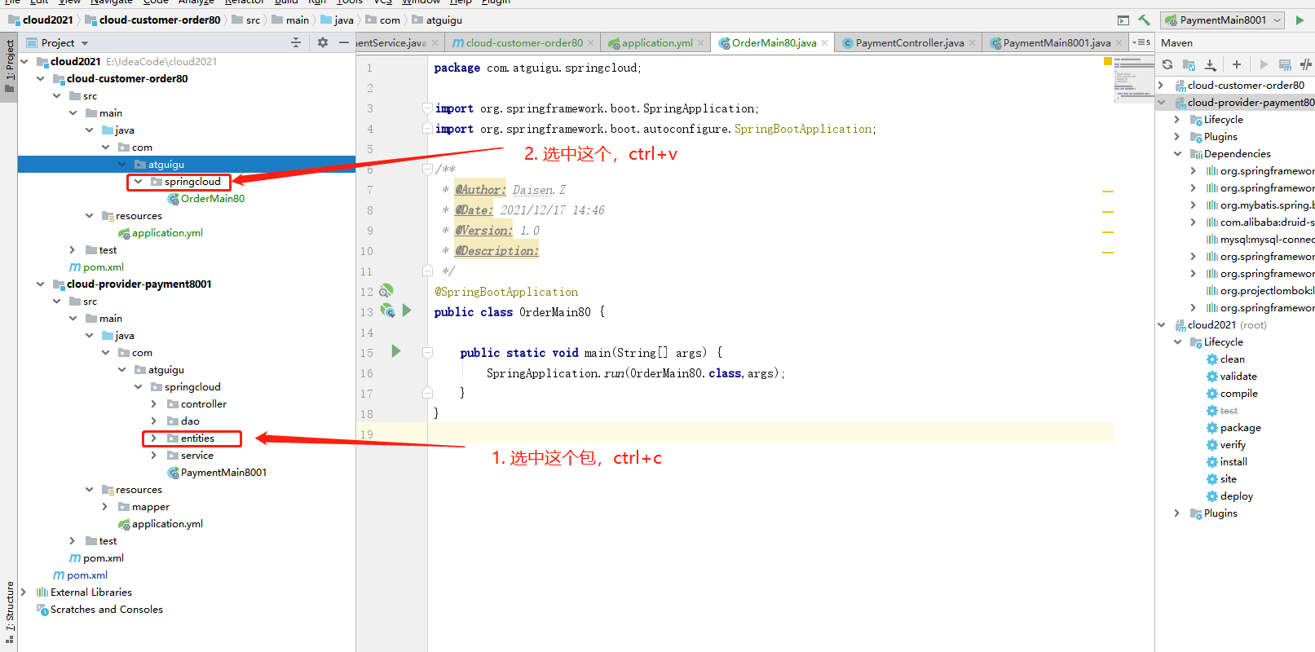The height and width of the screenshot is (652, 1315).
Task: Expand cloud-customer-order80 in Maven panel
Action: [x=1161, y=85]
